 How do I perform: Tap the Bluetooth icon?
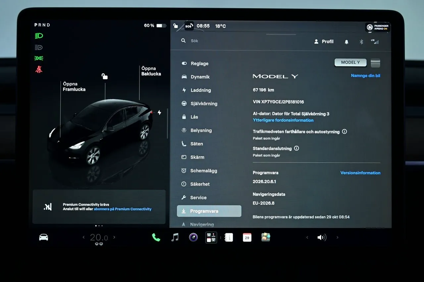pyautogui.click(x=361, y=42)
